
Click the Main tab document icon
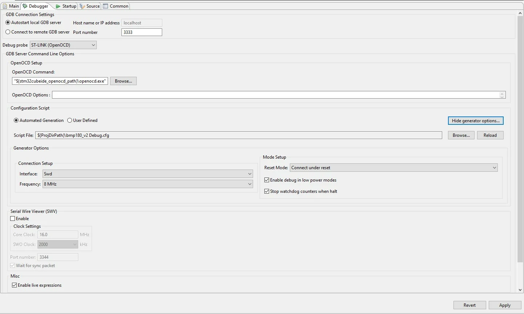tap(5, 6)
